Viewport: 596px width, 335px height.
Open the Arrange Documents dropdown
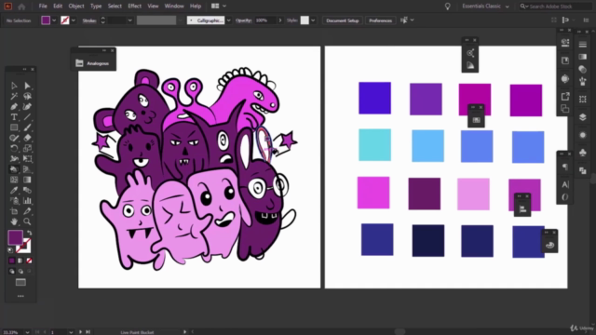click(219, 7)
